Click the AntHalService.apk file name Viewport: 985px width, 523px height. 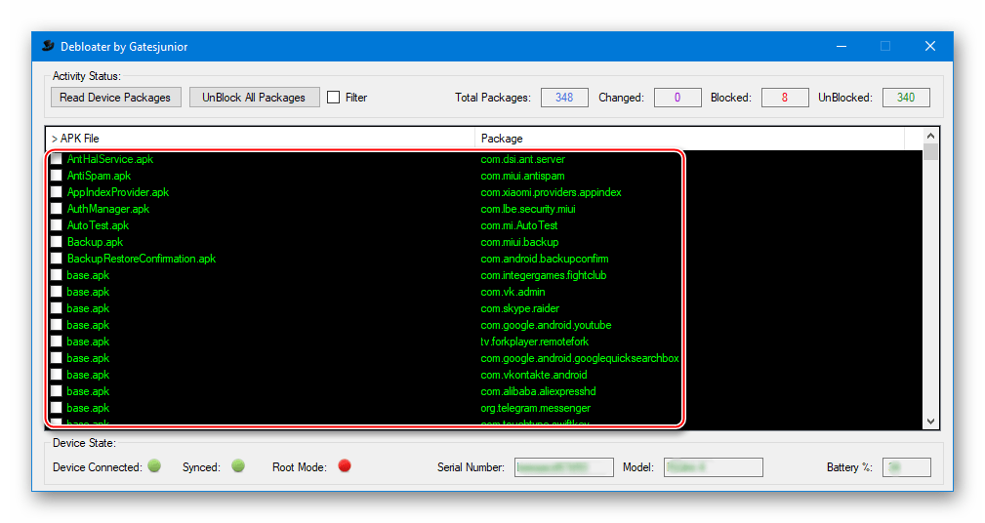[110, 159]
